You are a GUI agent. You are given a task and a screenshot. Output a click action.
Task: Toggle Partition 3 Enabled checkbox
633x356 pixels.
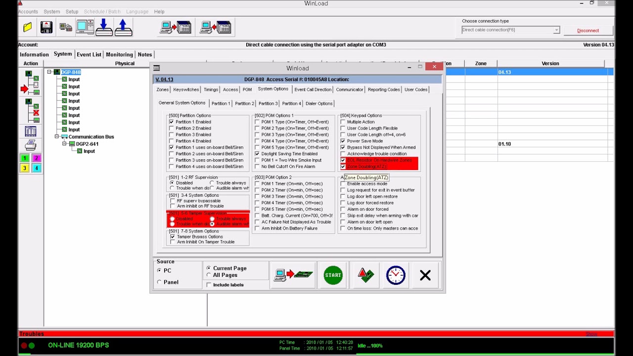pos(172,134)
